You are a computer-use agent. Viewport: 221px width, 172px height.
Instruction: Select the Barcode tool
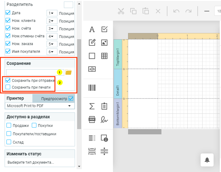coord(92,88)
